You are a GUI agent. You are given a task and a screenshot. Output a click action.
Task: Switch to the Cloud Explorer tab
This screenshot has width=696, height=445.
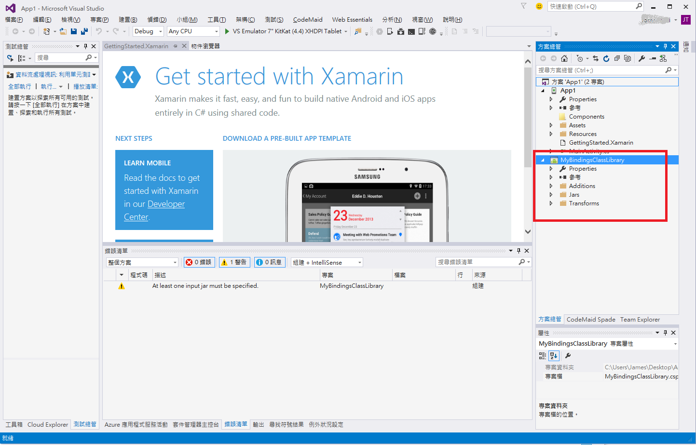coord(48,425)
